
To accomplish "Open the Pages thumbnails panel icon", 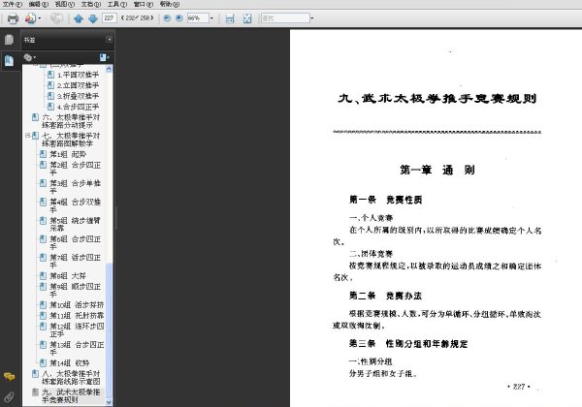I will [10, 40].
